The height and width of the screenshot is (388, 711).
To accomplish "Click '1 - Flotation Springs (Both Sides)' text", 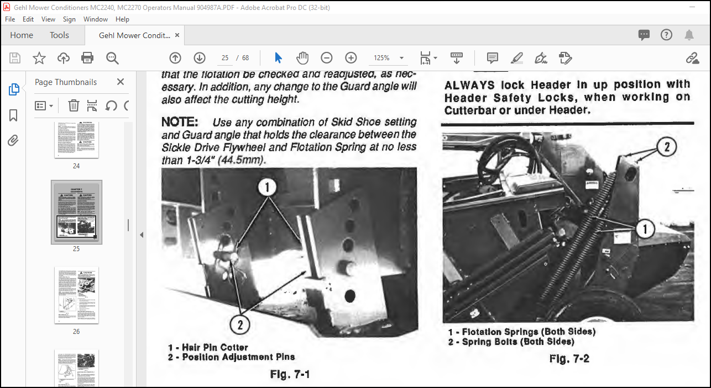I will [x=521, y=332].
